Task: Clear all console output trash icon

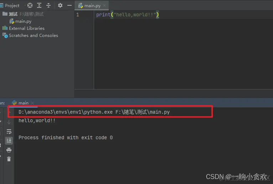Action: [9, 159]
